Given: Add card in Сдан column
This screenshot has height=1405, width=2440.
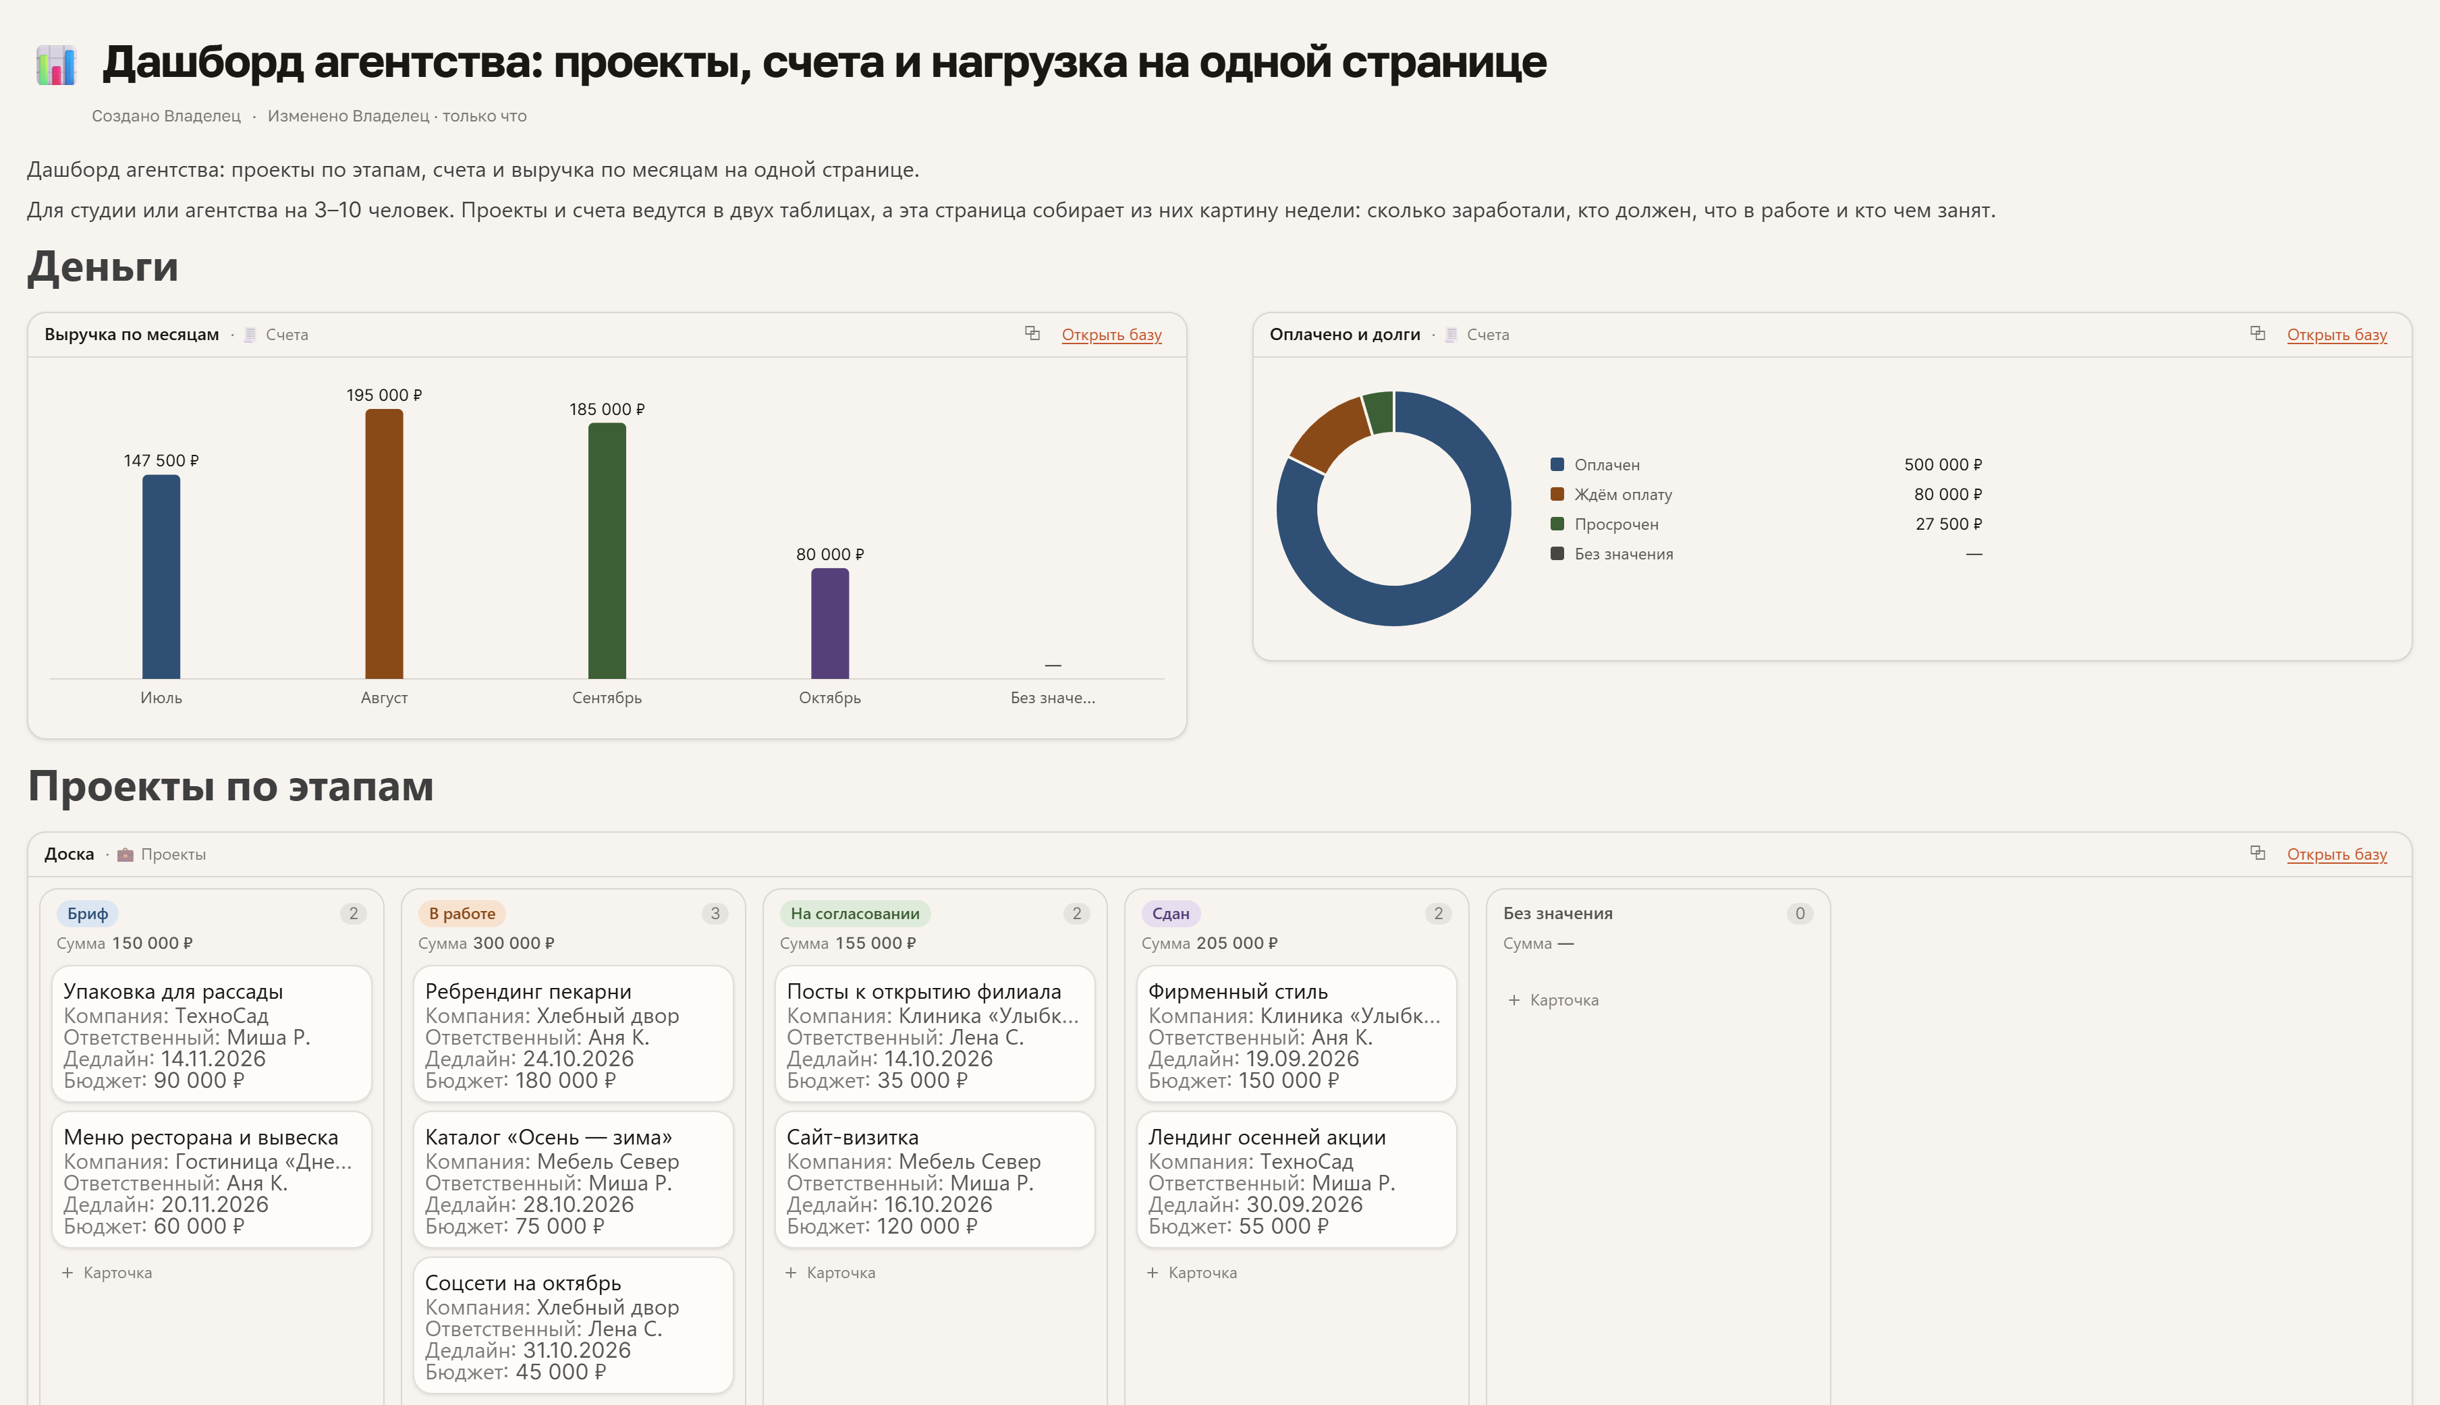Looking at the screenshot, I should (1192, 1273).
